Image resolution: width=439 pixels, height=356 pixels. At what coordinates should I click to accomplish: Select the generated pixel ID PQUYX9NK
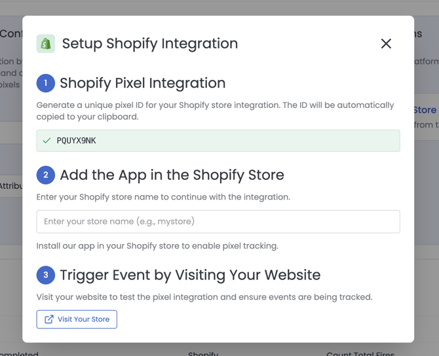[77, 141]
